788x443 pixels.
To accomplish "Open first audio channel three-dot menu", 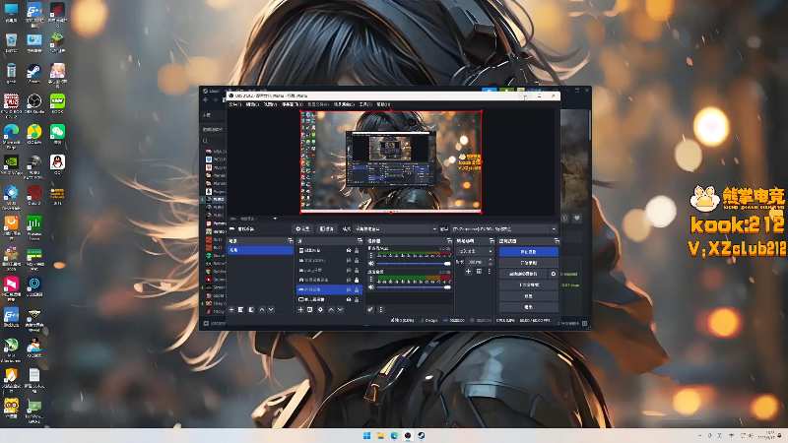I will coord(371,256).
